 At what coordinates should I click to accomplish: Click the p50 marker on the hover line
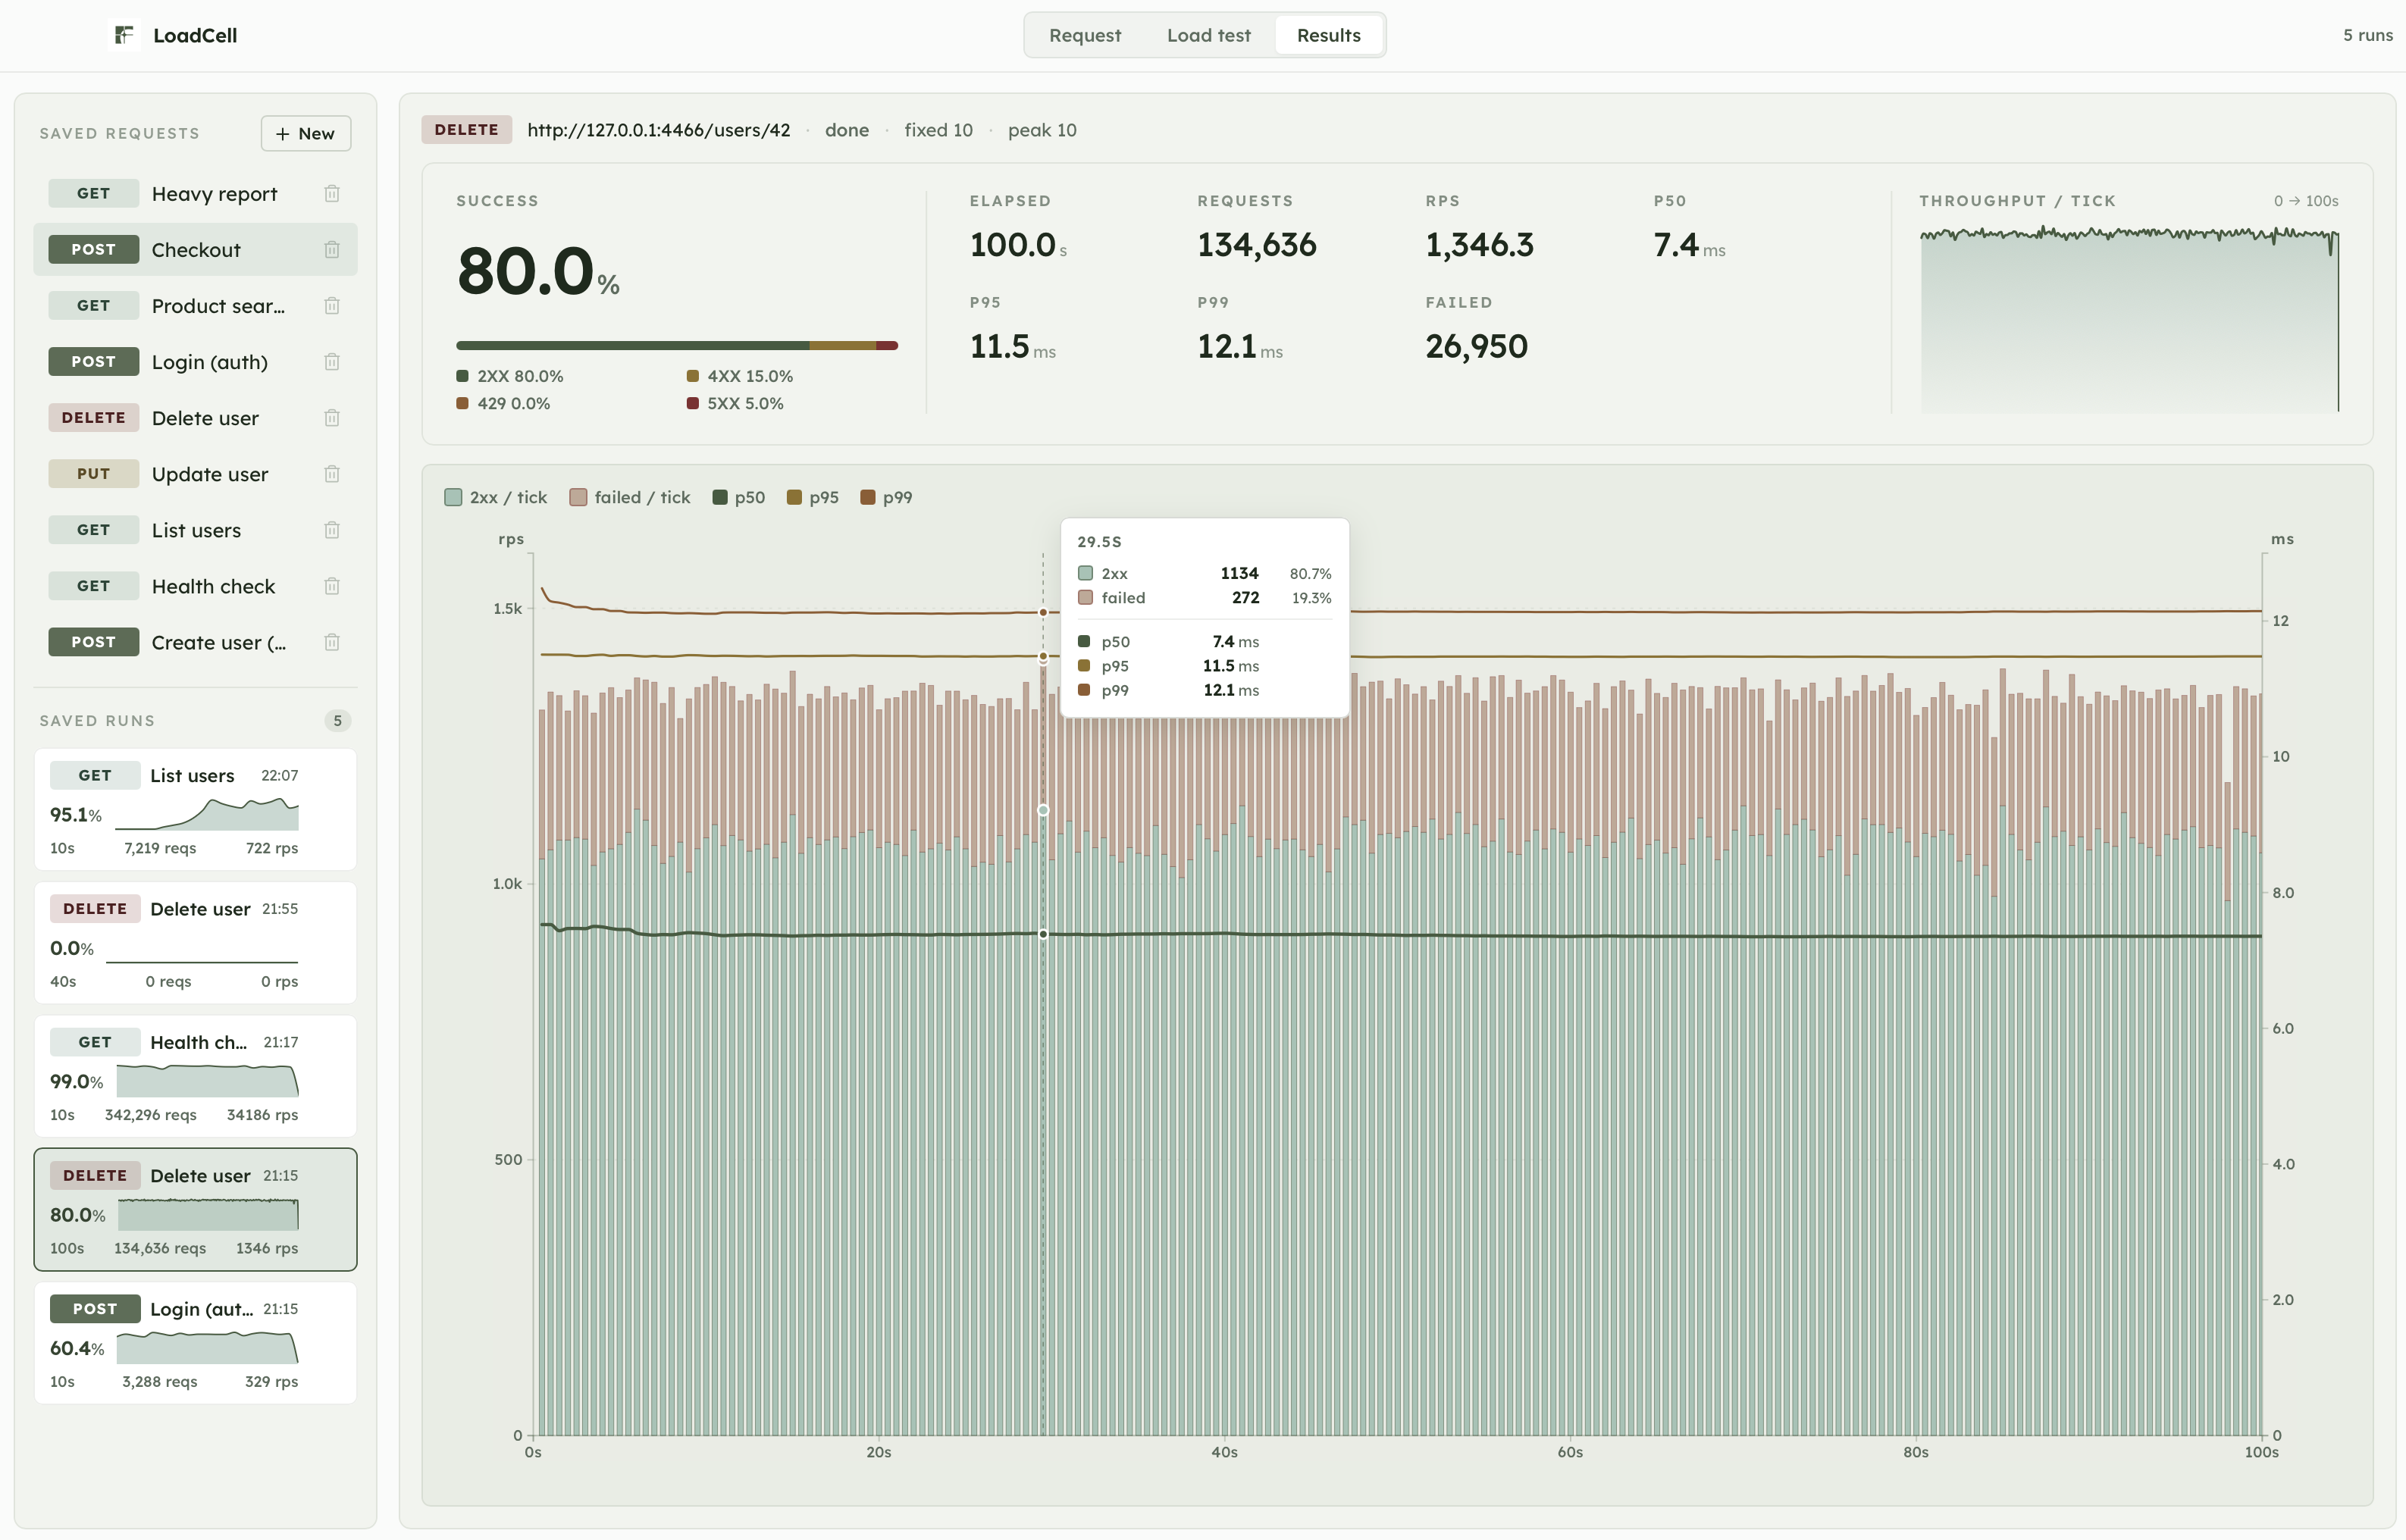pos(1043,935)
